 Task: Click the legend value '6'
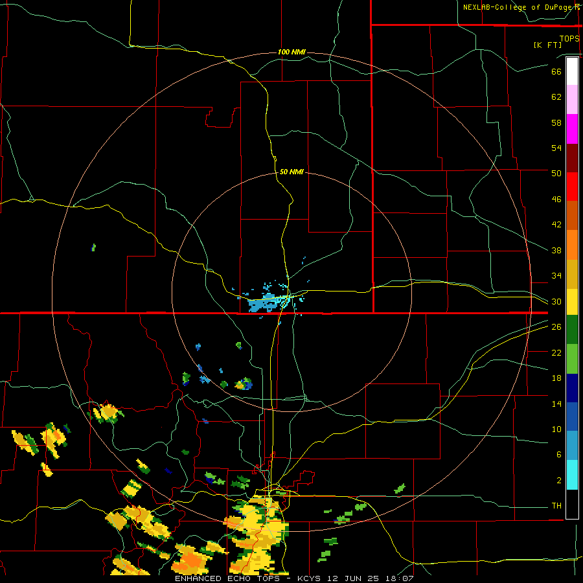point(559,455)
